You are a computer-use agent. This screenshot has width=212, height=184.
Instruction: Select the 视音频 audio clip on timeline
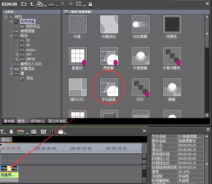(9, 175)
